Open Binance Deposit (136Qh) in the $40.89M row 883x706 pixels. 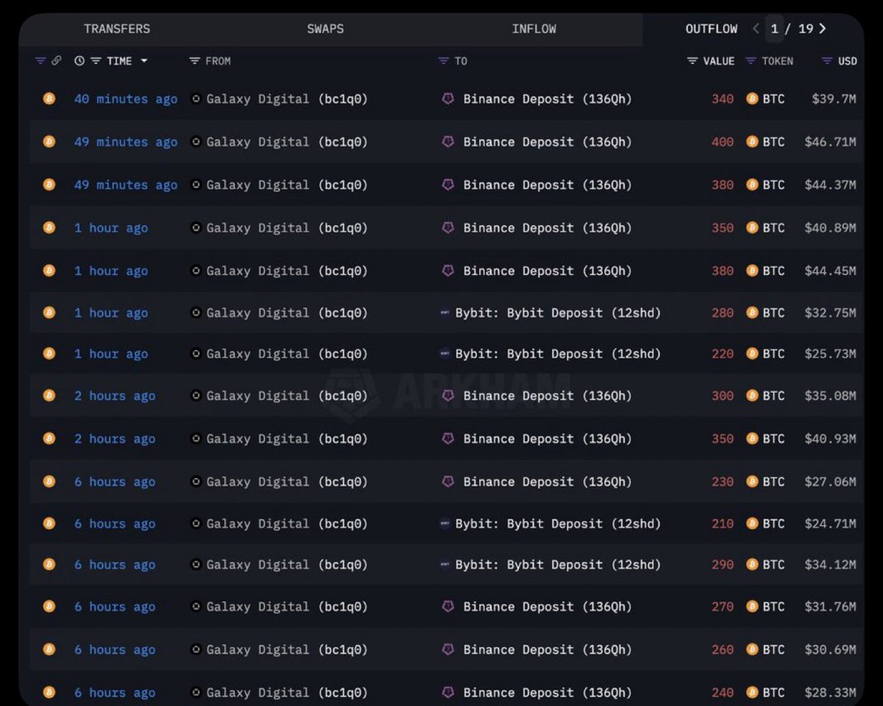(x=547, y=228)
